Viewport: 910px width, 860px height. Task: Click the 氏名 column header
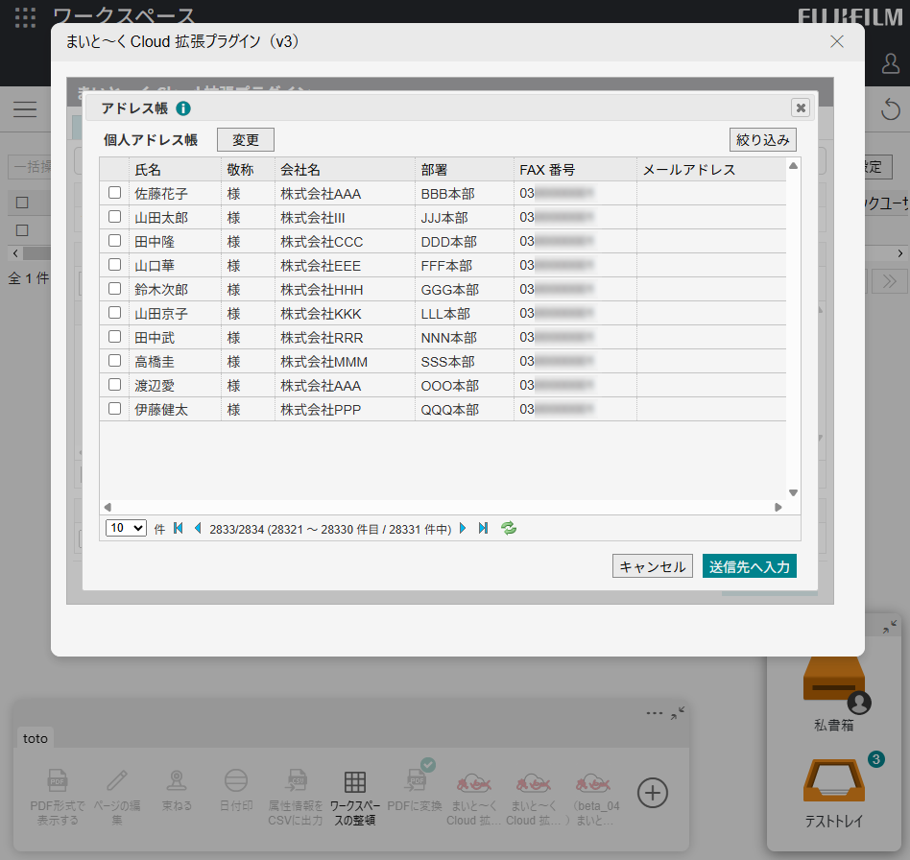coord(148,170)
